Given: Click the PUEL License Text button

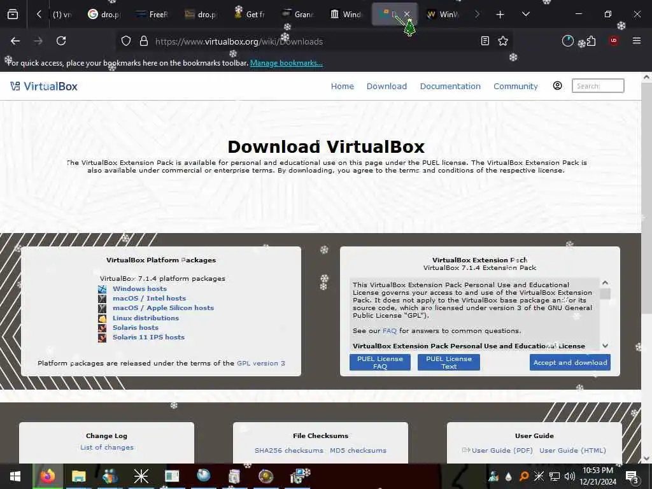Looking at the screenshot, I should tap(449, 362).
